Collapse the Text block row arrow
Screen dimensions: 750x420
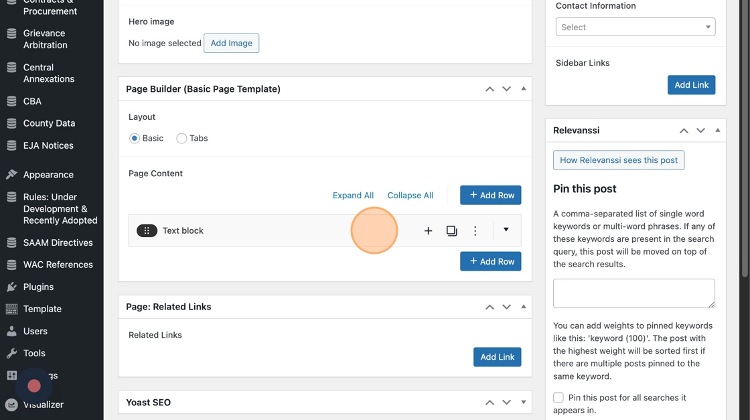pyautogui.click(x=506, y=230)
